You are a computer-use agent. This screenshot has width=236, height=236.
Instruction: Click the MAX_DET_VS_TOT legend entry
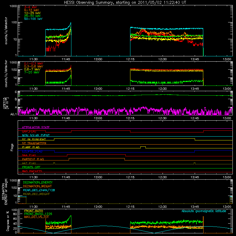(x=36, y=217)
